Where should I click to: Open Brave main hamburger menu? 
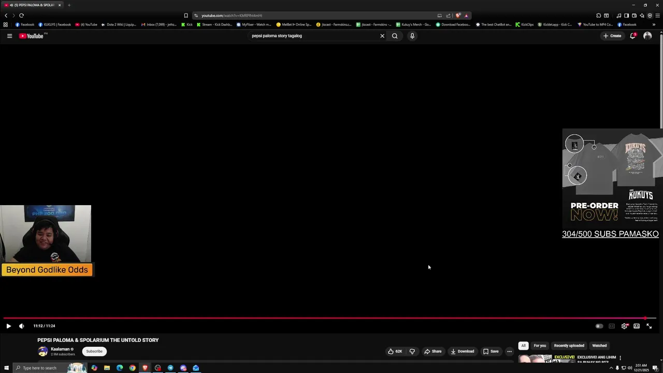coord(657,16)
